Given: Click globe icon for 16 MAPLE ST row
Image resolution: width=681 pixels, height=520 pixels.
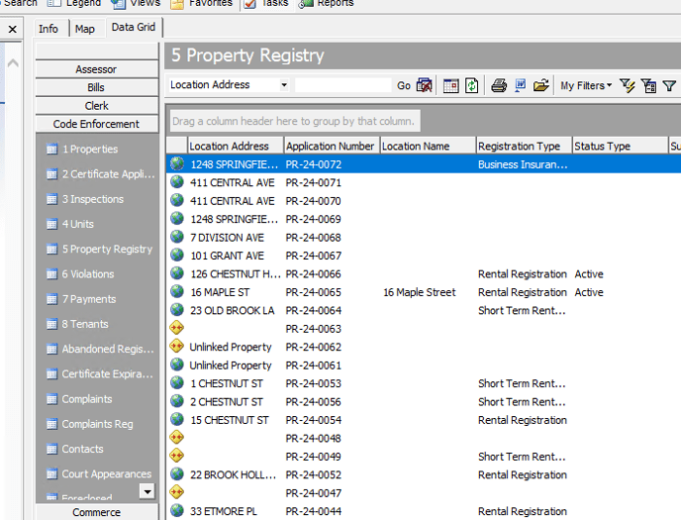Looking at the screenshot, I should [x=177, y=291].
